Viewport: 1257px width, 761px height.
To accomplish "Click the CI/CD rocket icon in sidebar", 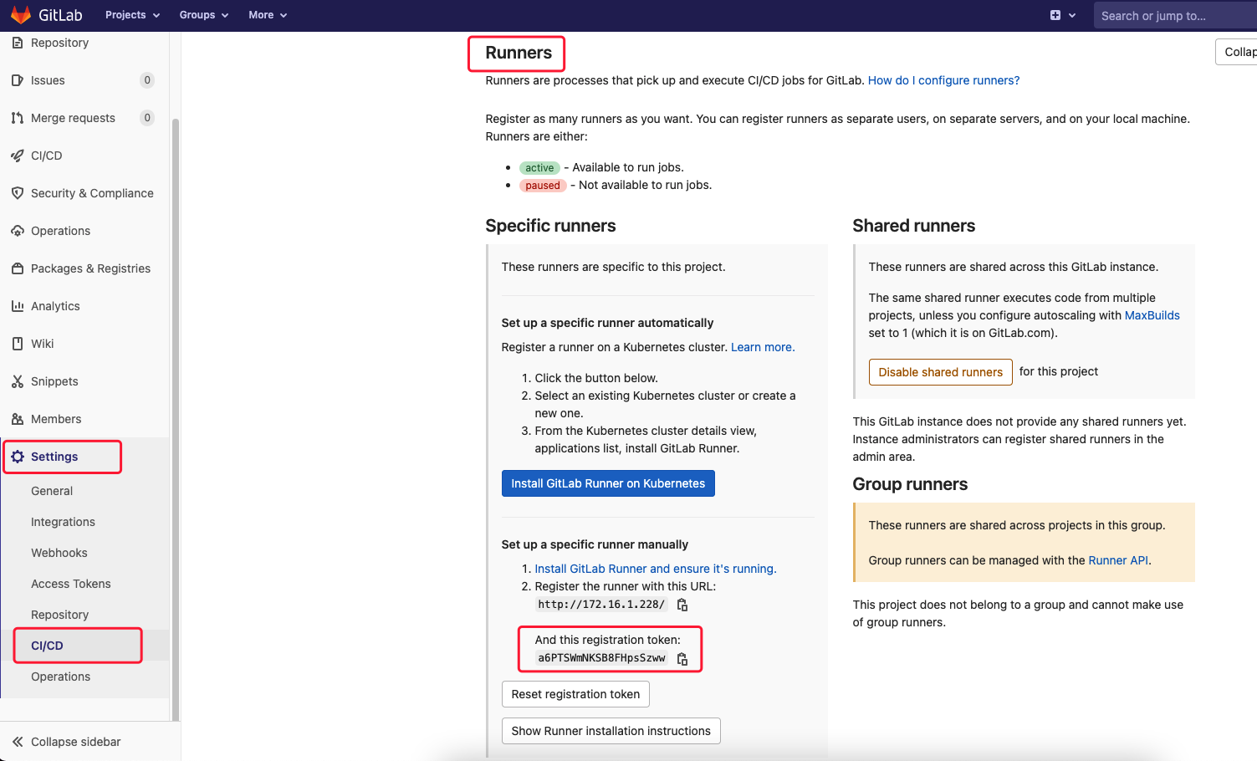I will [x=18, y=156].
